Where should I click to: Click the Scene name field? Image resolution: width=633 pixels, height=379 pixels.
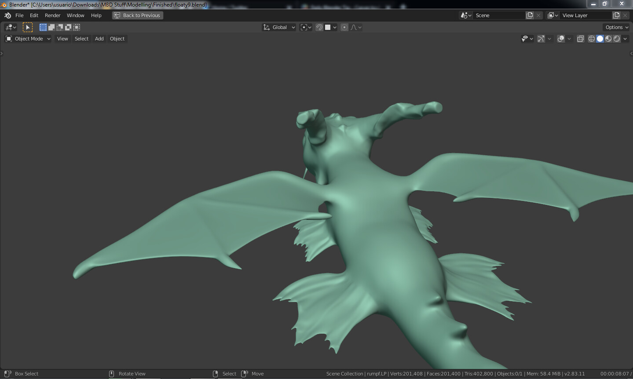pyautogui.click(x=499, y=15)
